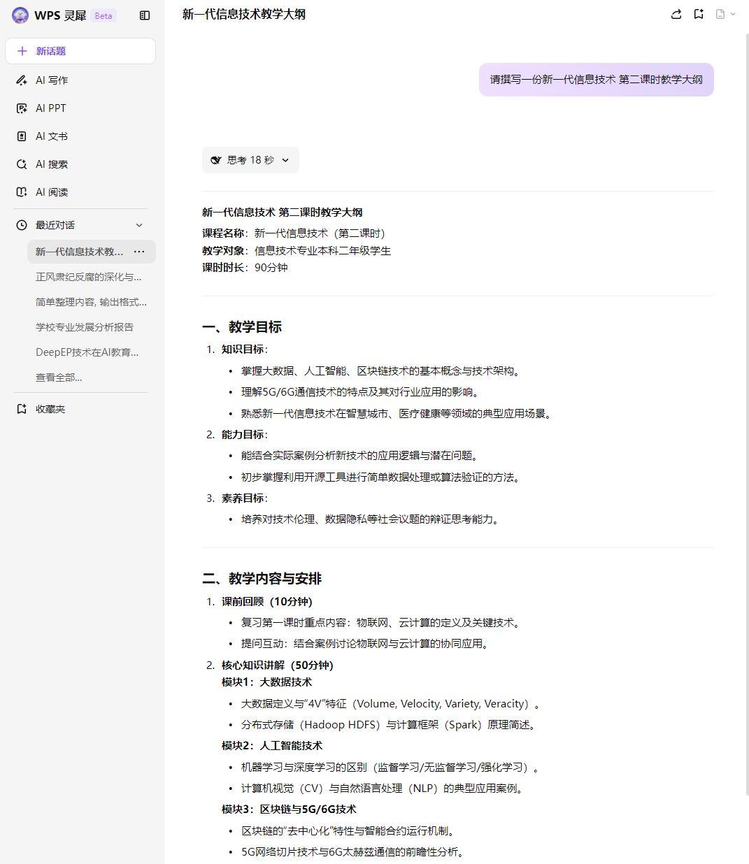Click the share arrow icon in header

676,14
